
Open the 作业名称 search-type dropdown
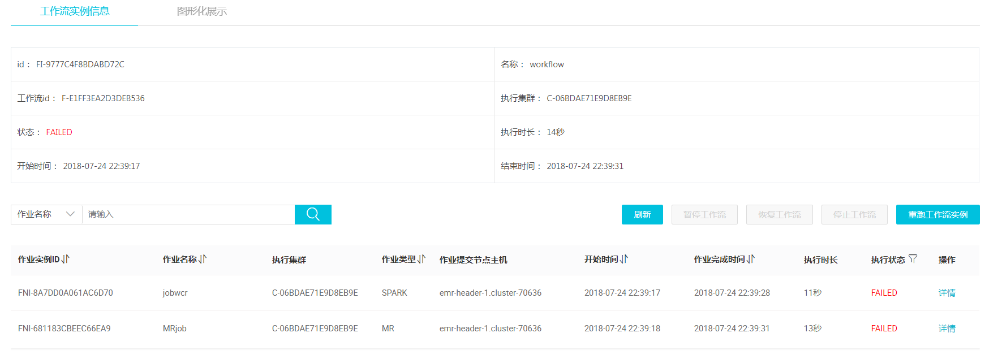tap(46, 214)
